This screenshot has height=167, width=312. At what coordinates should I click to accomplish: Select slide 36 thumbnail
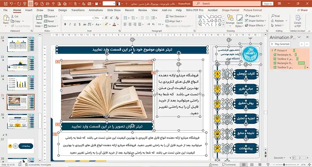(21, 121)
